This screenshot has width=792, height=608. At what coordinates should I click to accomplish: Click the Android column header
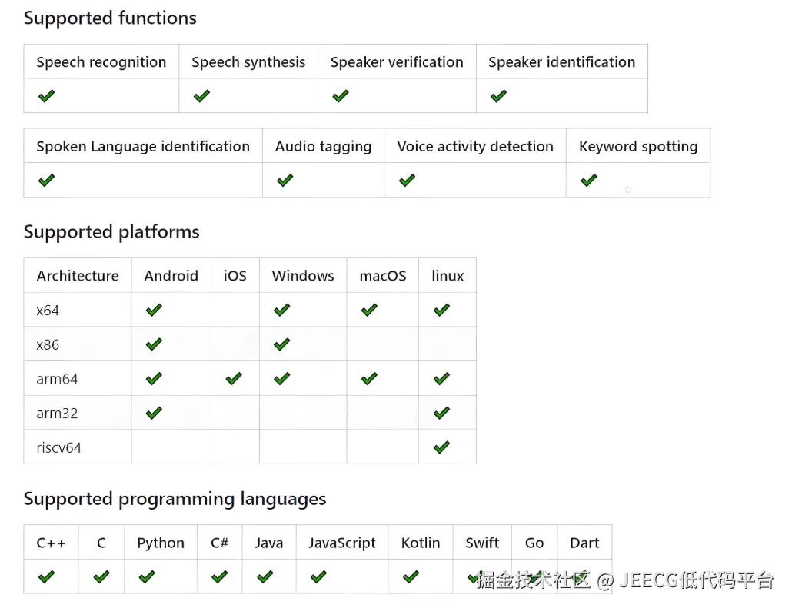[171, 276]
